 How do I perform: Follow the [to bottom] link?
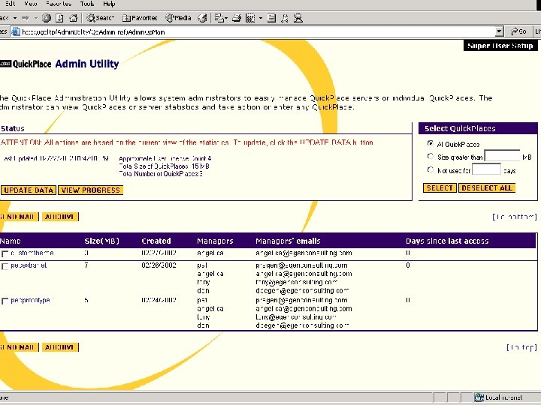515,217
